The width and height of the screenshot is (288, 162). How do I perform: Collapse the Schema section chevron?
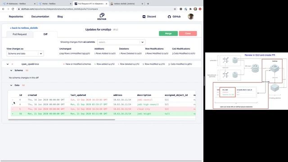11,70
